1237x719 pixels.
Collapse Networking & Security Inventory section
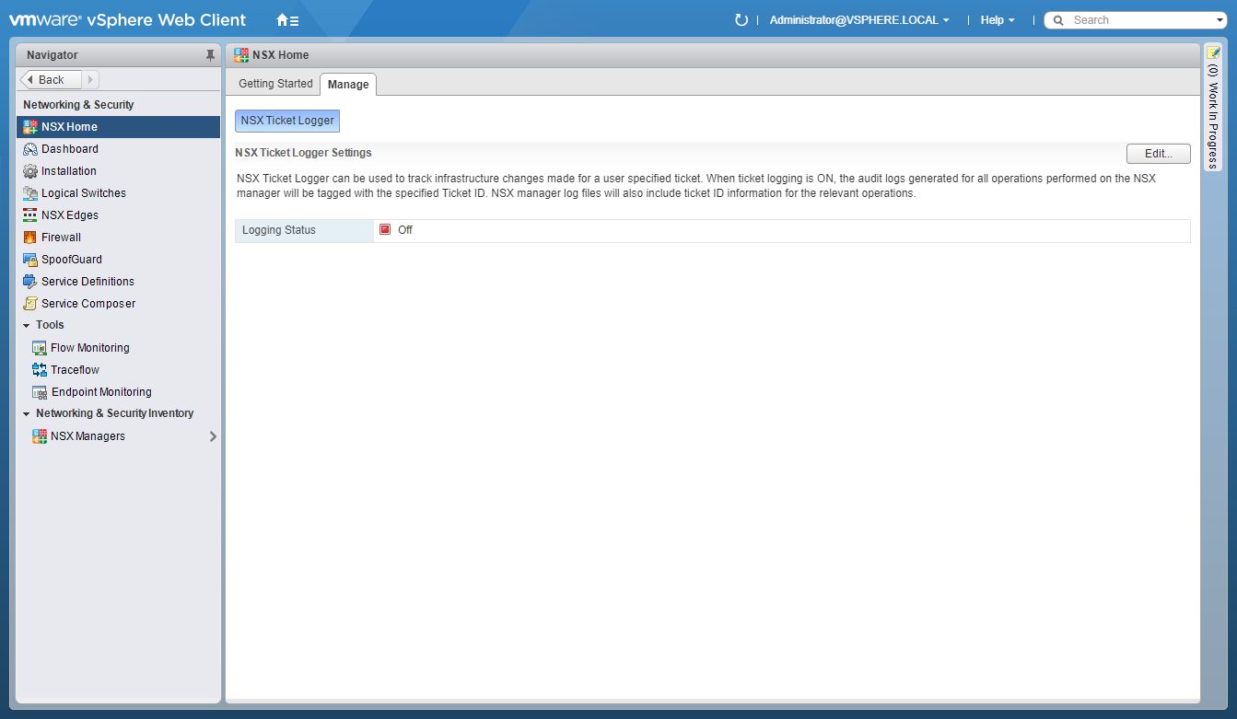click(27, 413)
